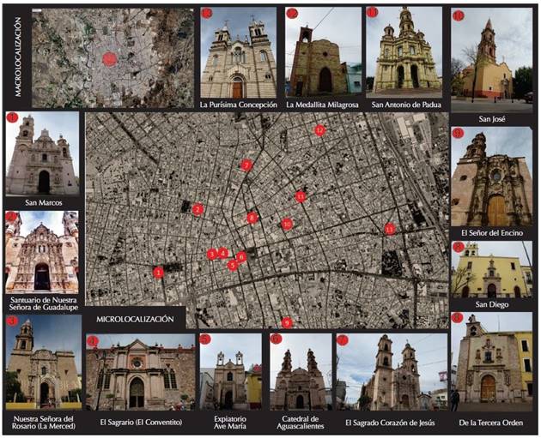Select map marker number 1
The height and width of the screenshot is (438, 541).
point(158,273)
